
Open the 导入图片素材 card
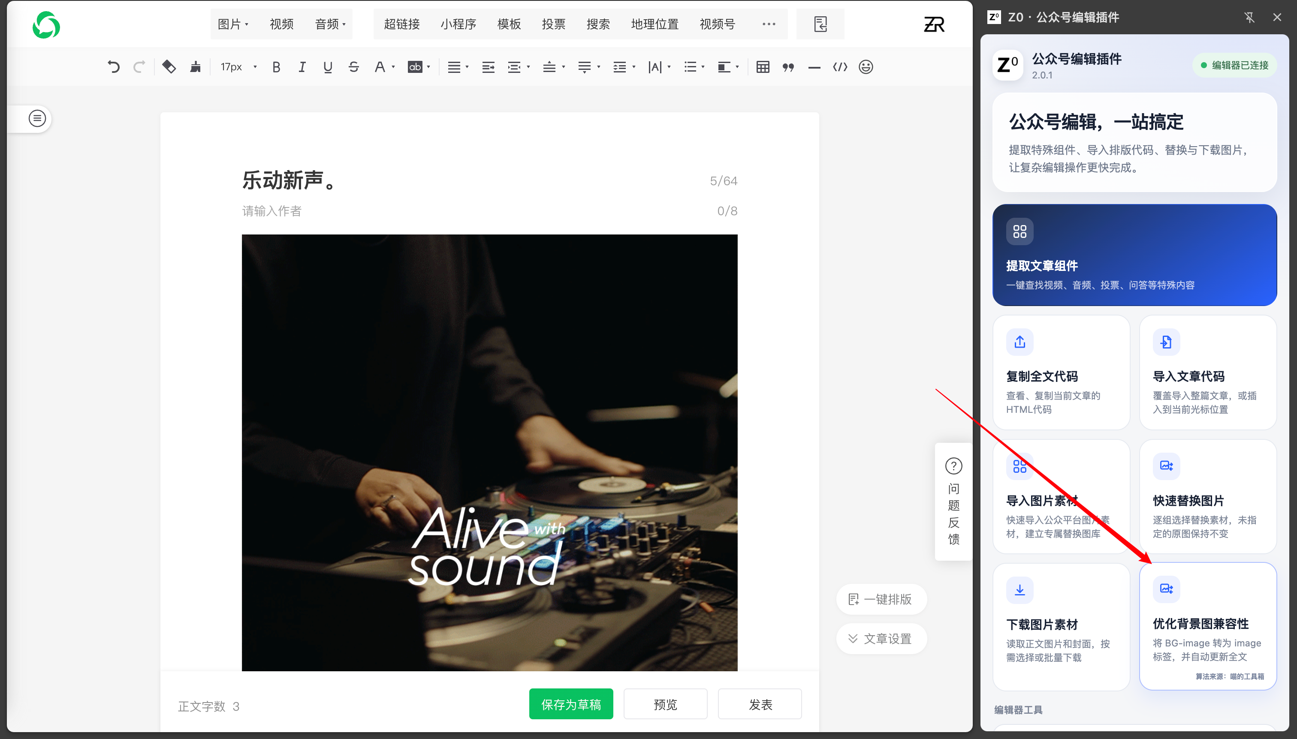pyautogui.click(x=1061, y=496)
